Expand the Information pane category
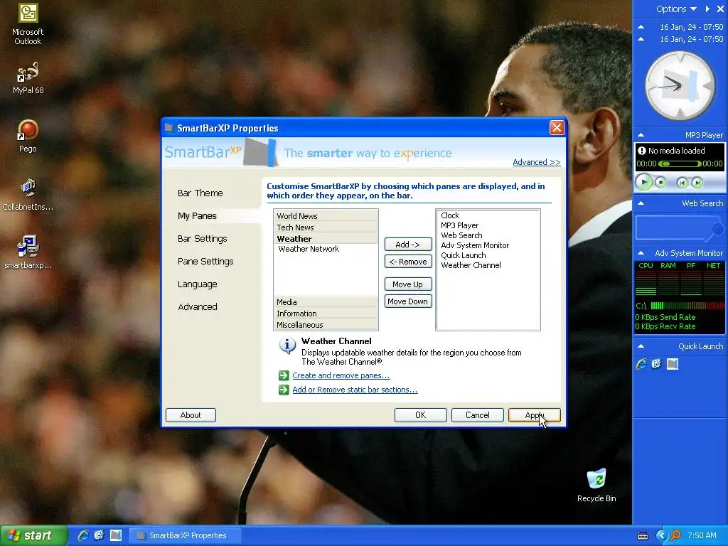The image size is (728, 546). [326, 314]
